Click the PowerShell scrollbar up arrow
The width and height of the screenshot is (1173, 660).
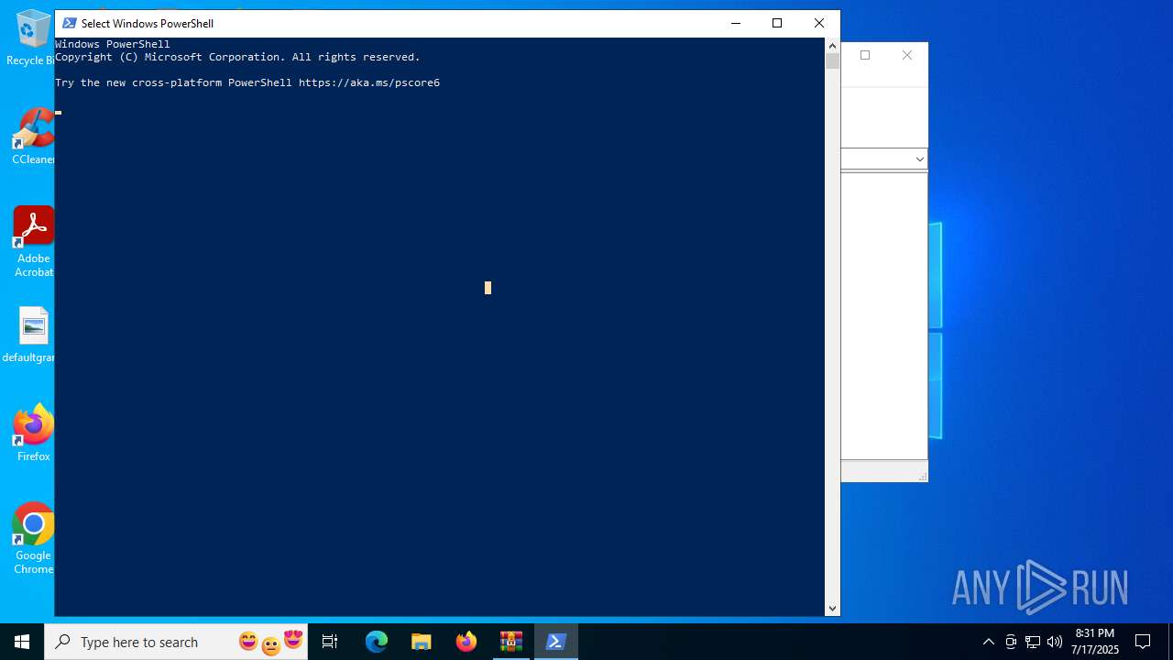(832, 45)
